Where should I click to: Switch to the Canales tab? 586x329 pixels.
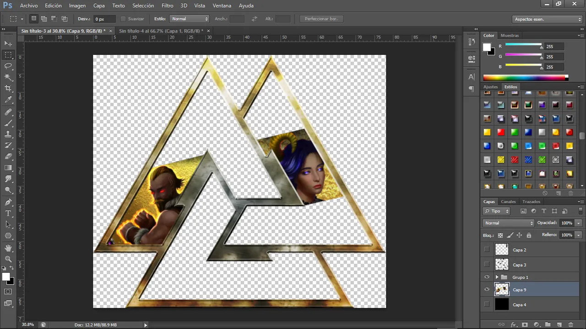click(508, 202)
